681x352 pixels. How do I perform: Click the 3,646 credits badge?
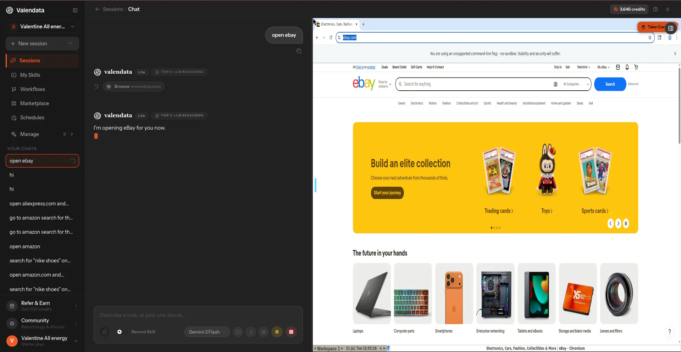(x=630, y=9)
